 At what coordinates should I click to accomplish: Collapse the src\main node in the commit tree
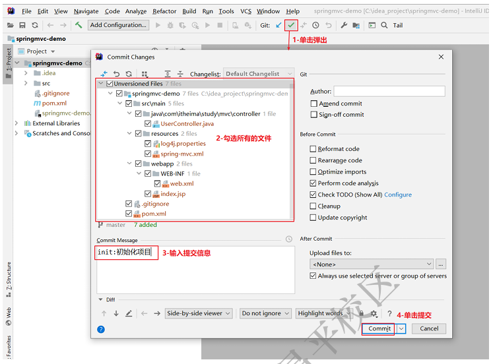click(x=120, y=104)
